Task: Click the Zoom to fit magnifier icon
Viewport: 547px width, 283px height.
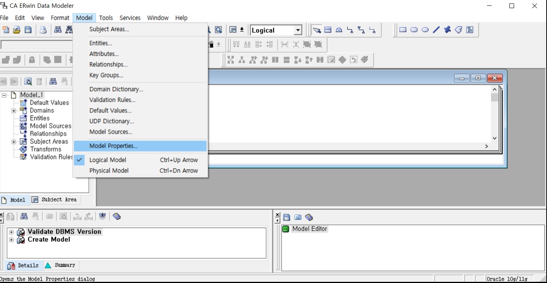Action: [218, 30]
